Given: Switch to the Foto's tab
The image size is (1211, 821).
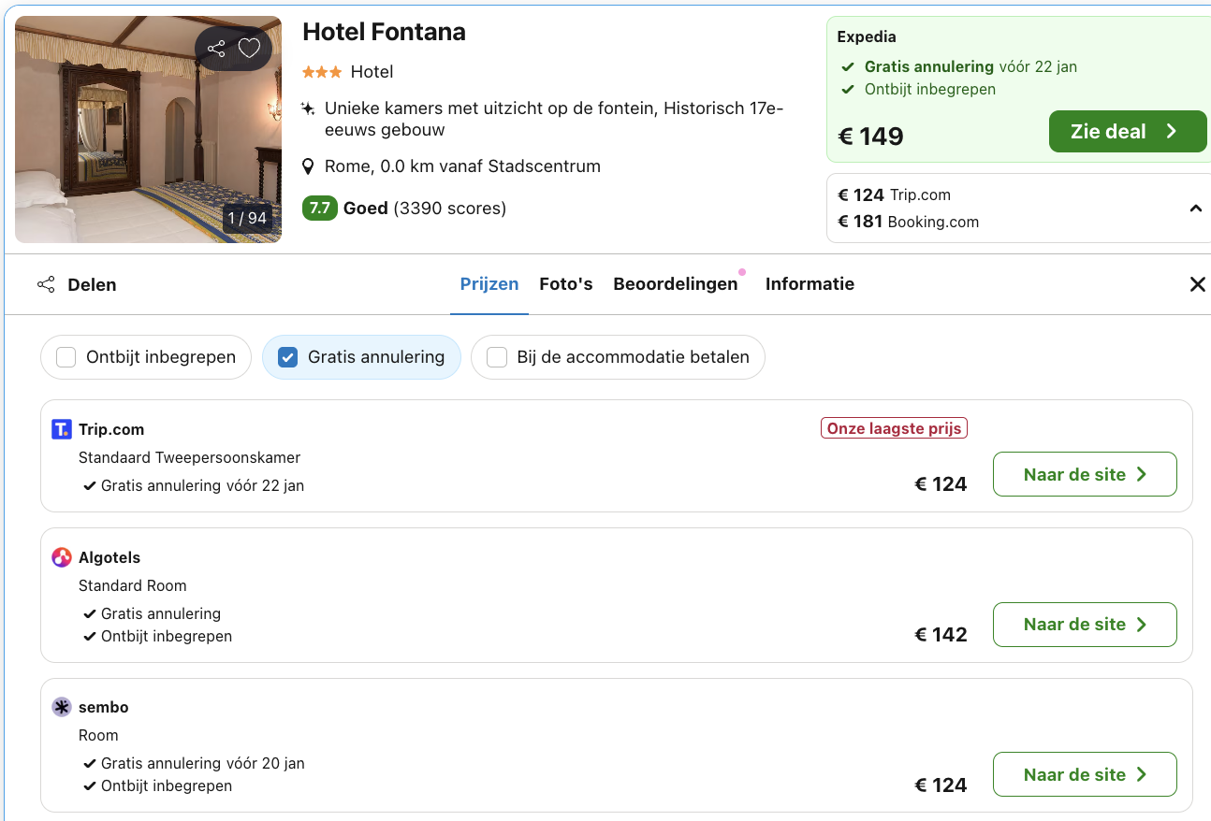Looking at the screenshot, I should point(565,284).
